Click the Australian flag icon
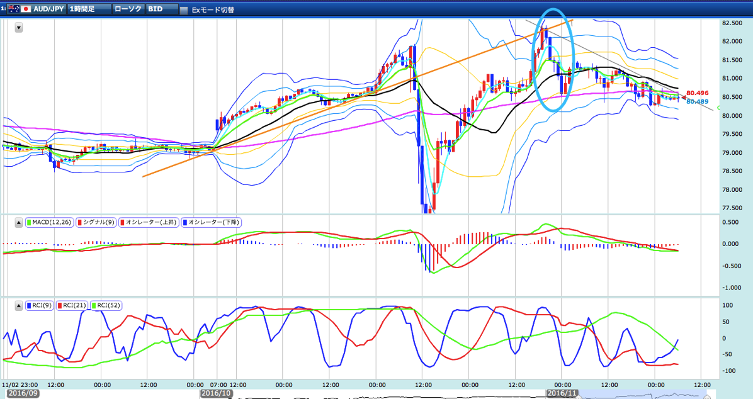This screenshot has width=753, height=399. click(13, 9)
